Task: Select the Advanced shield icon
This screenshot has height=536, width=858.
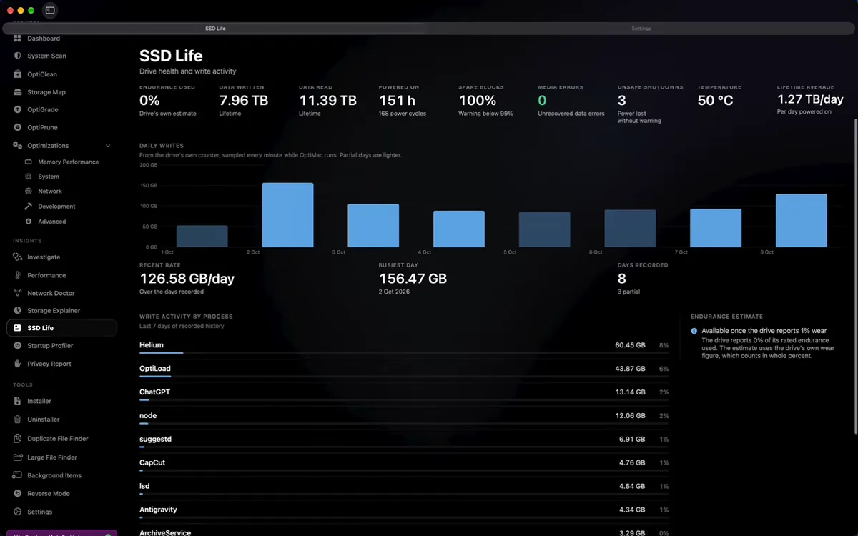Action: pos(29,222)
